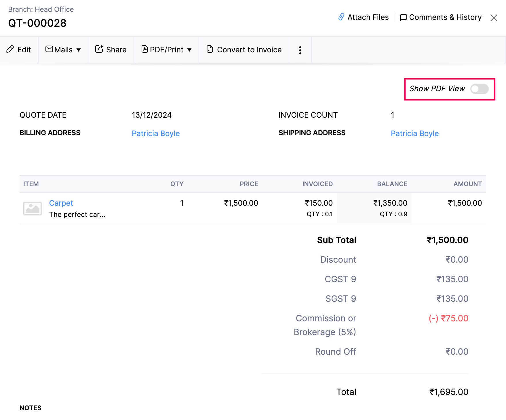The height and width of the screenshot is (420, 506).
Task: Click the pencil Edit icon
Action: coord(10,49)
